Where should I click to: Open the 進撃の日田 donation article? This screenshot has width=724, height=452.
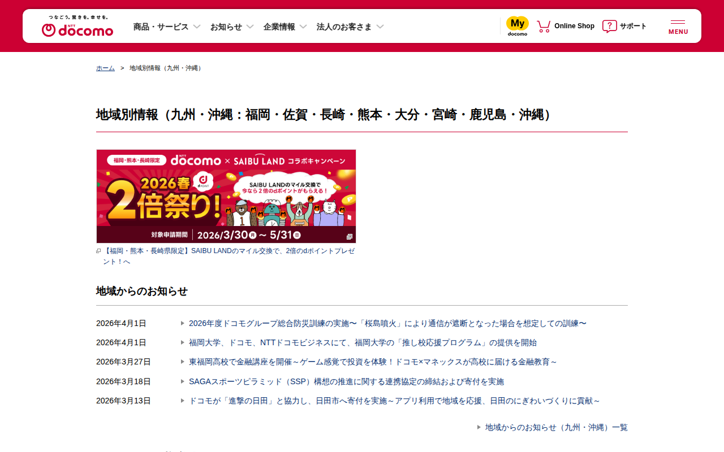[394, 401]
